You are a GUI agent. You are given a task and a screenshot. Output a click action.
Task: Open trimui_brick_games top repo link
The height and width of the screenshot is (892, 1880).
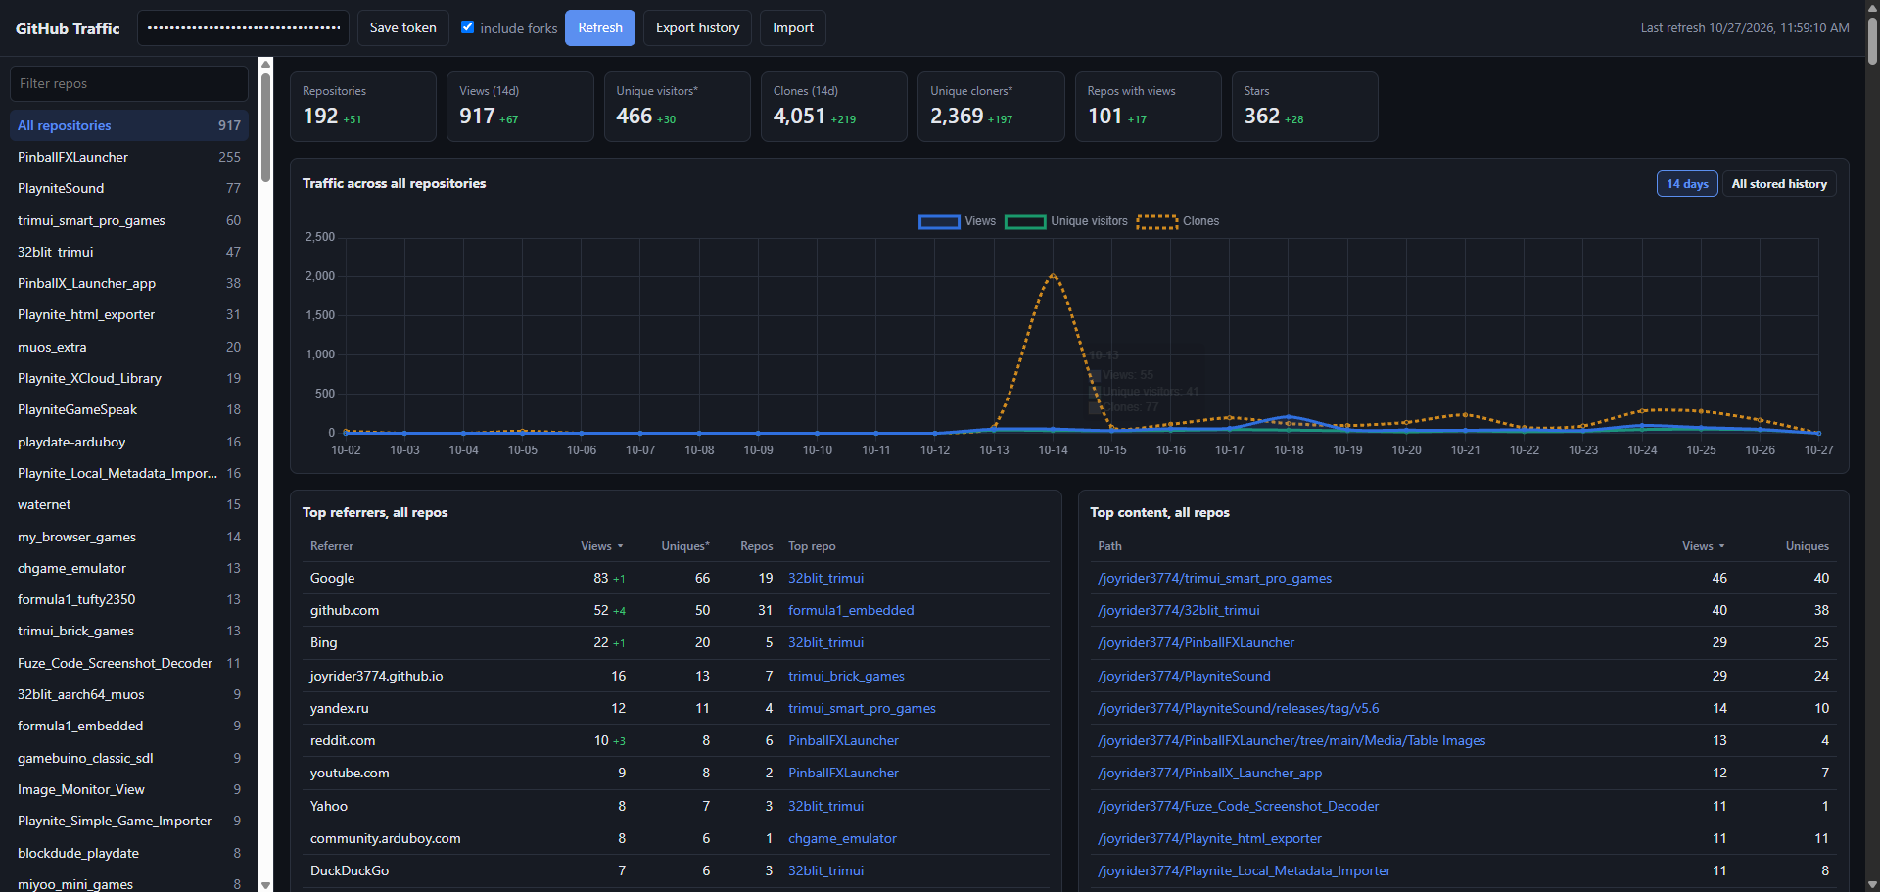tap(846, 676)
